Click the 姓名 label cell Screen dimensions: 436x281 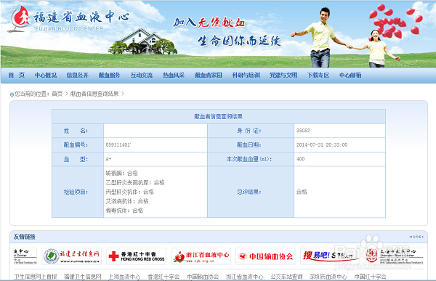(x=78, y=131)
